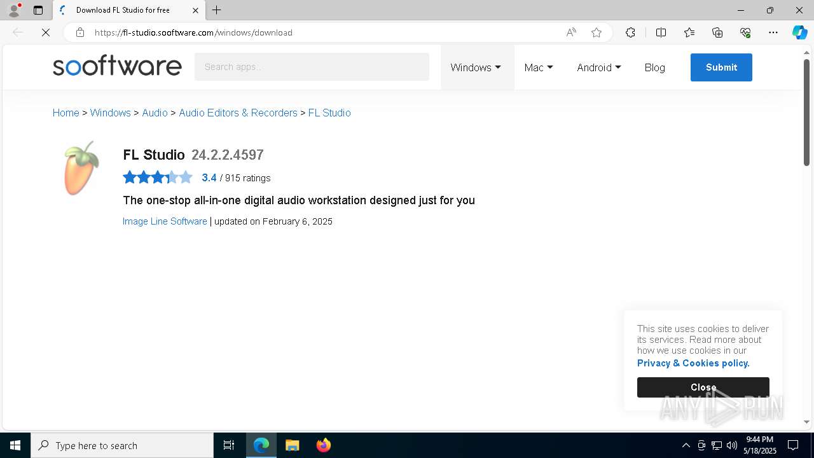The image size is (814, 458).
Task: Click the 3.4 rating score
Action: (209, 177)
